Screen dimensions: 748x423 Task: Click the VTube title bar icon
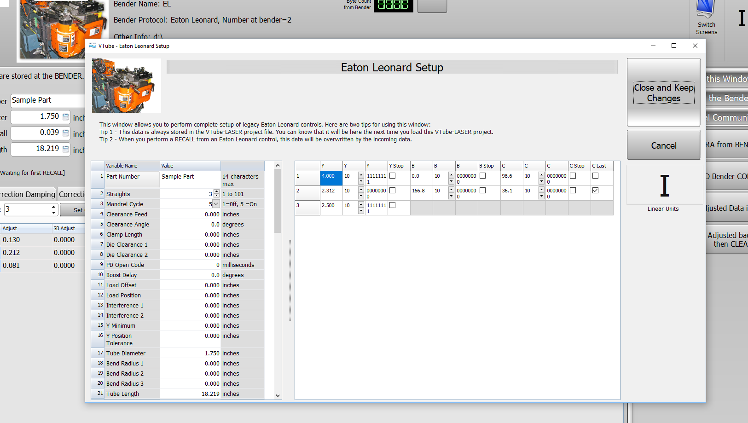93,46
